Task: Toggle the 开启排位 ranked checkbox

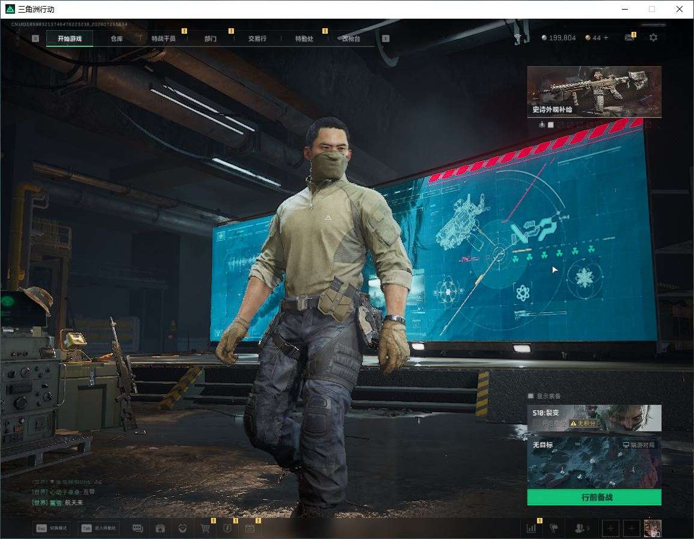Action: pos(537,423)
